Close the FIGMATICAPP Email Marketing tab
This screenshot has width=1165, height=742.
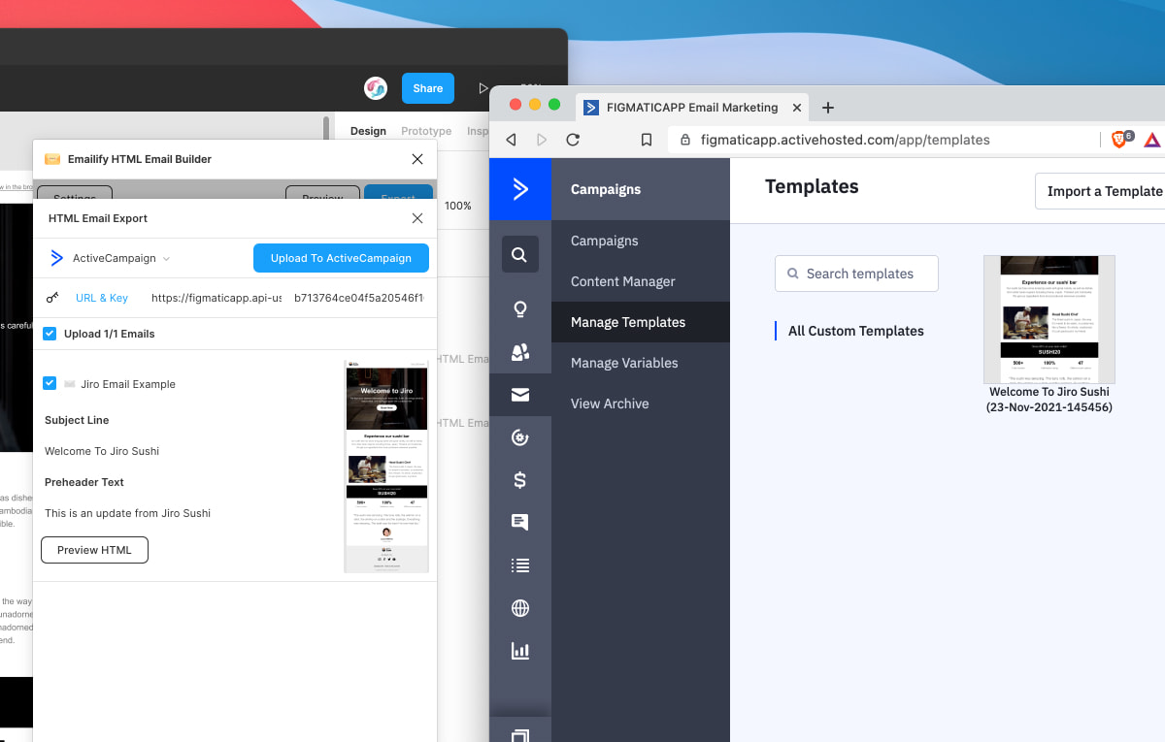pos(797,108)
